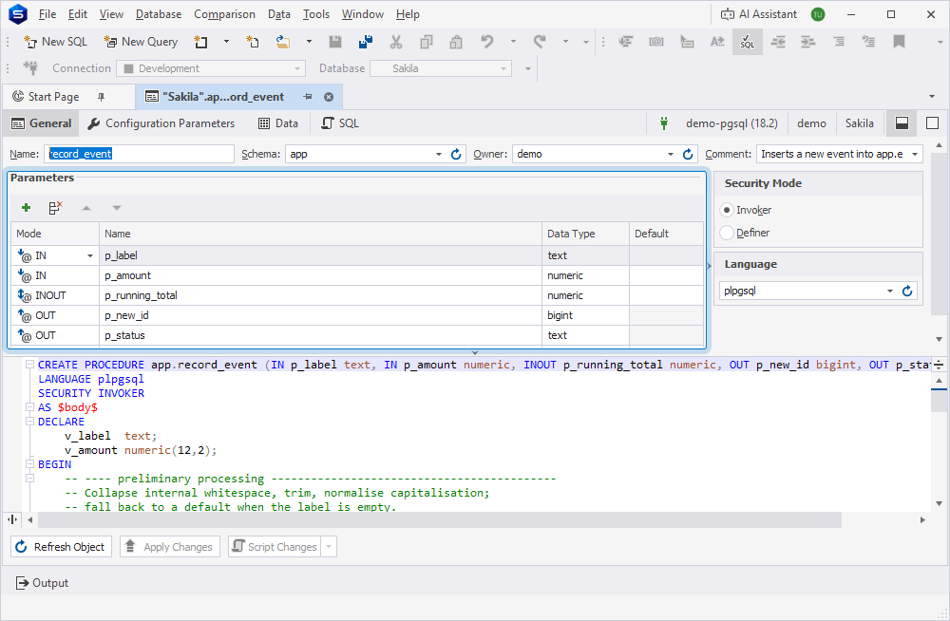Switch to the Configuration Parameters tab

point(161,123)
